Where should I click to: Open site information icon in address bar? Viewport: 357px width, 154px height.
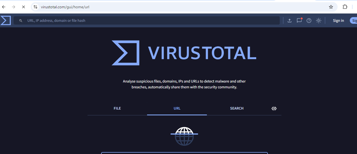(35, 7)
